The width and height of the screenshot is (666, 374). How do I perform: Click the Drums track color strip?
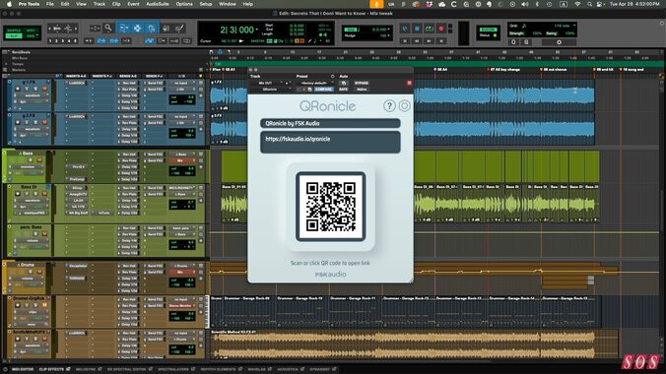4,277
